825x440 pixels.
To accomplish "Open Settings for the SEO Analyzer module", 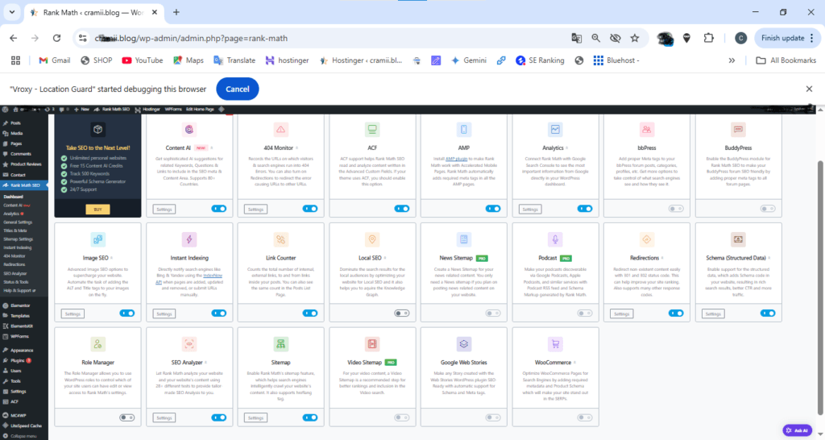I will click(x=164, y=418).
